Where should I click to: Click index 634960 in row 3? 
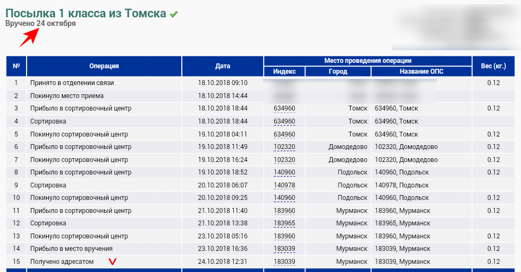(284, 108)
